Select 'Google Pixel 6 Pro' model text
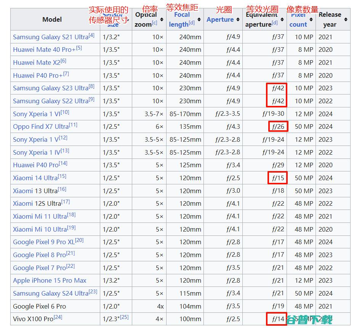This screenshot has width=354, height=328. point(40,306)
